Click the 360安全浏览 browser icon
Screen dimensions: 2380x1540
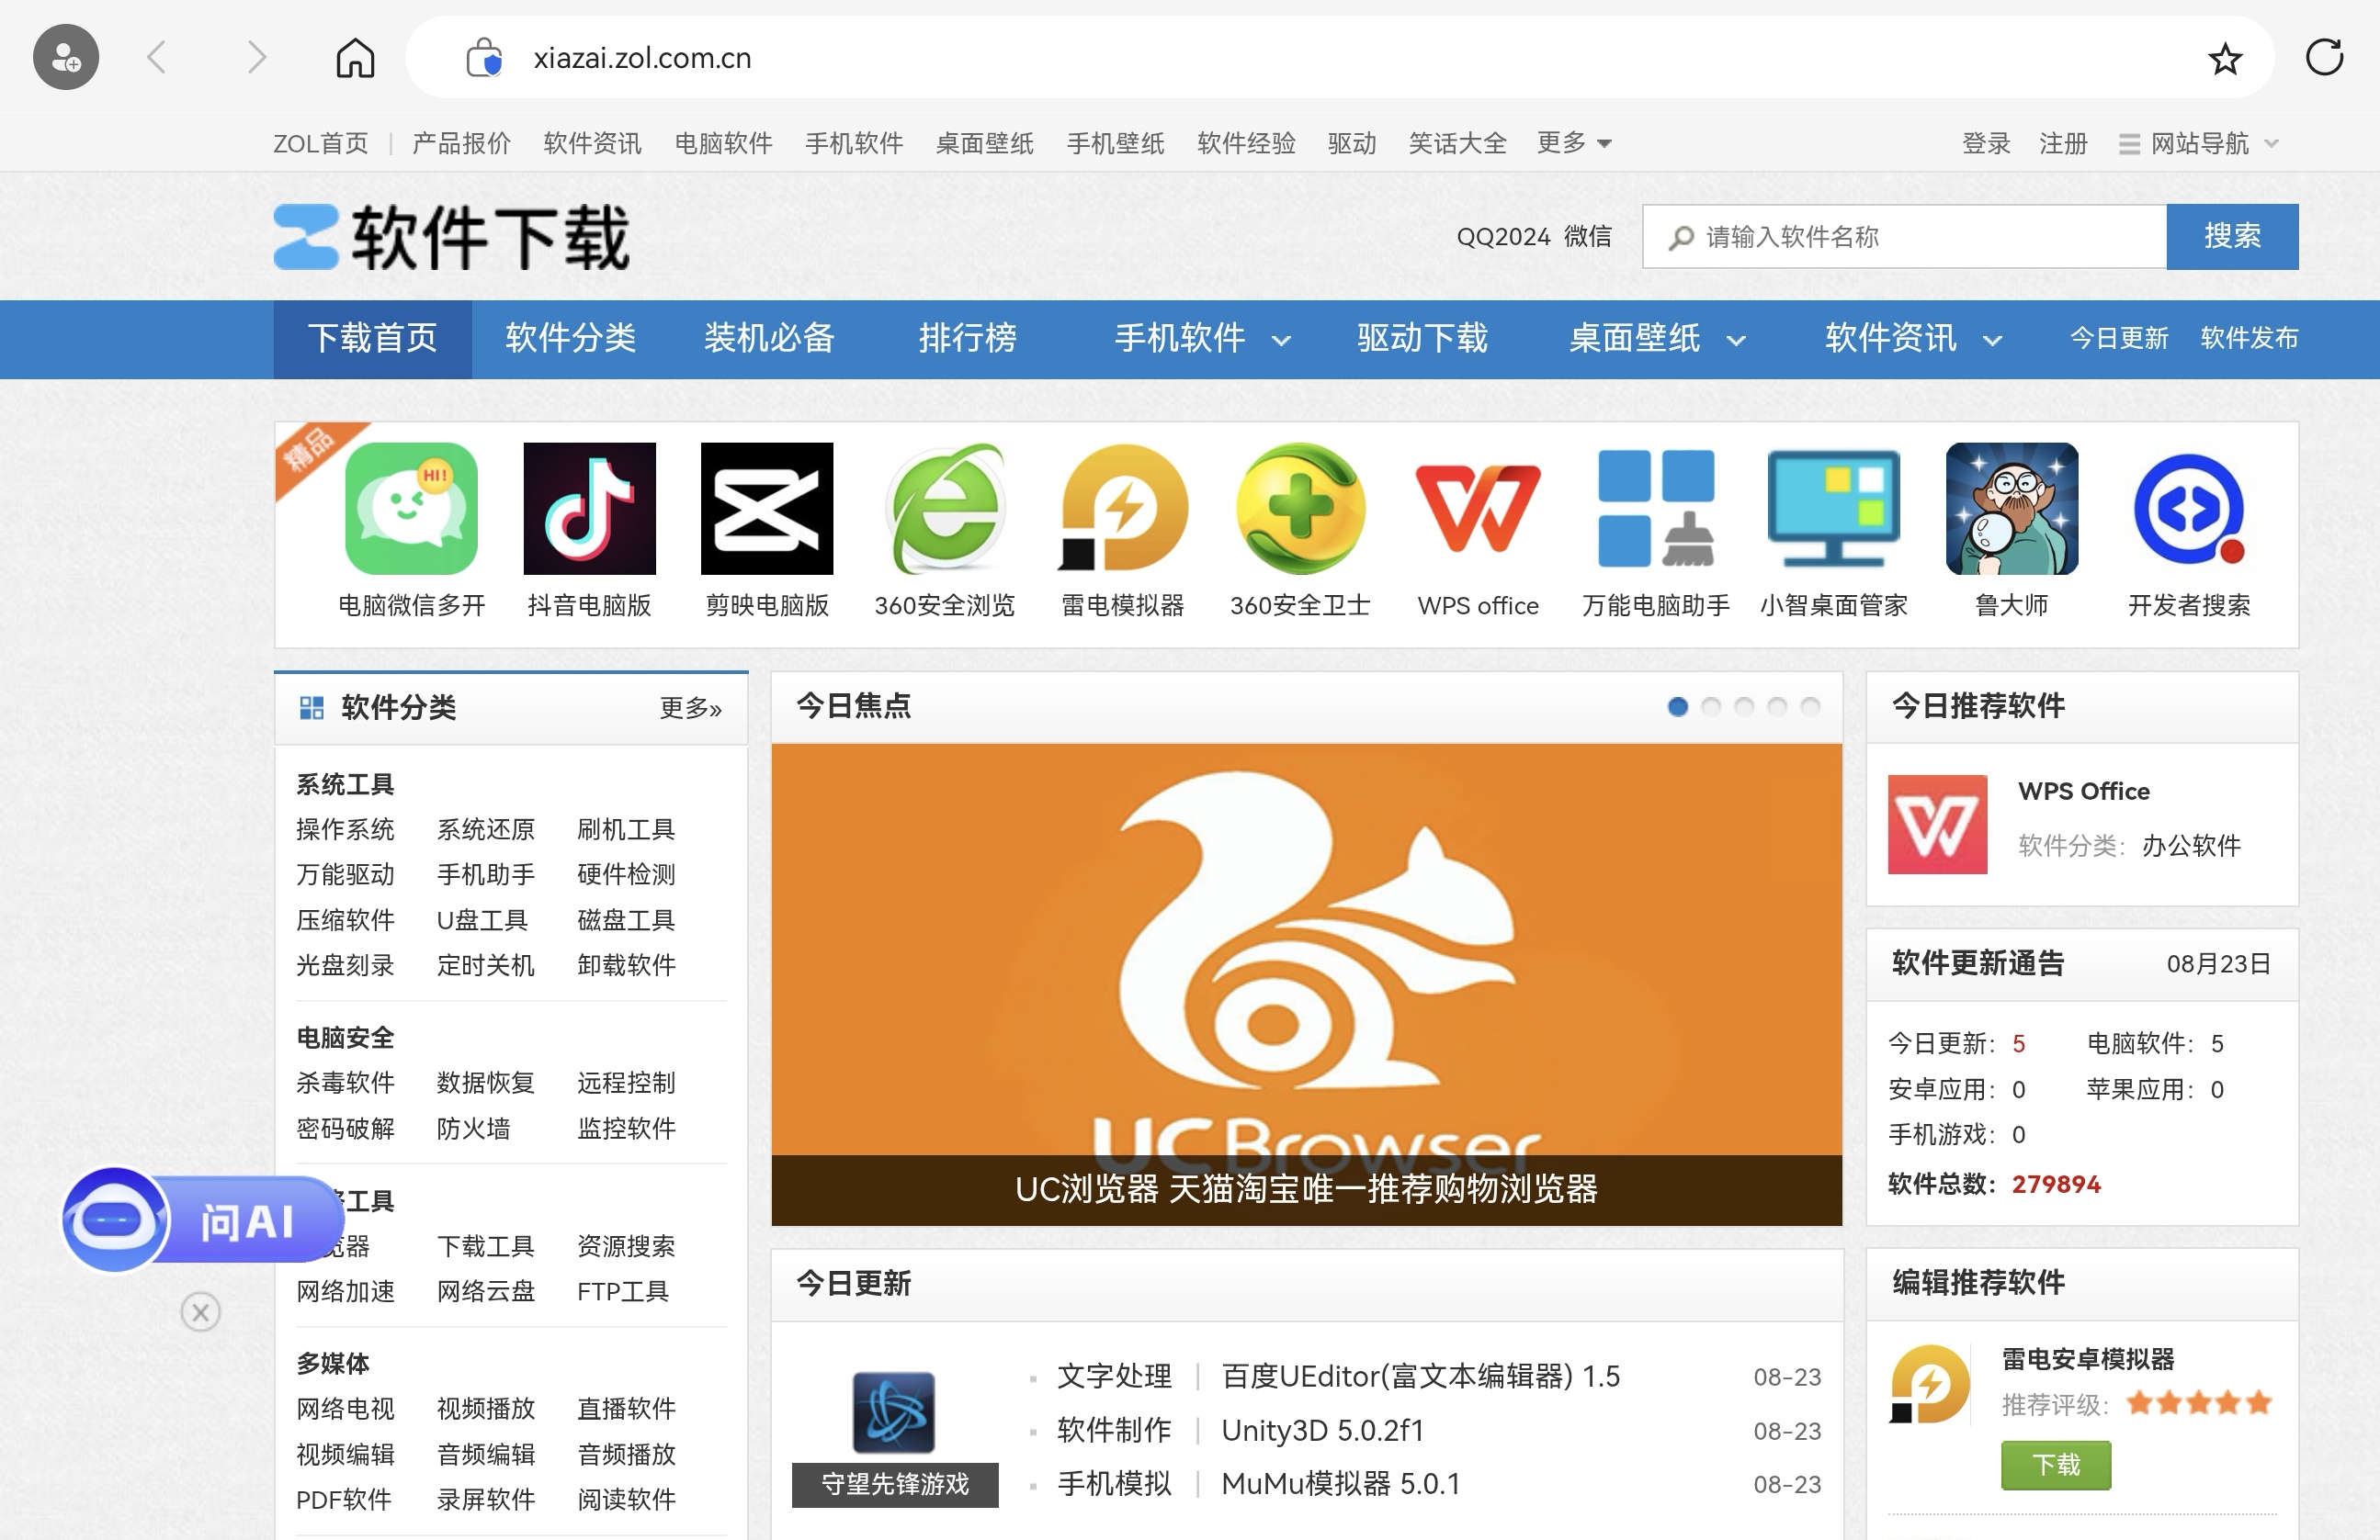pos(945,510)
